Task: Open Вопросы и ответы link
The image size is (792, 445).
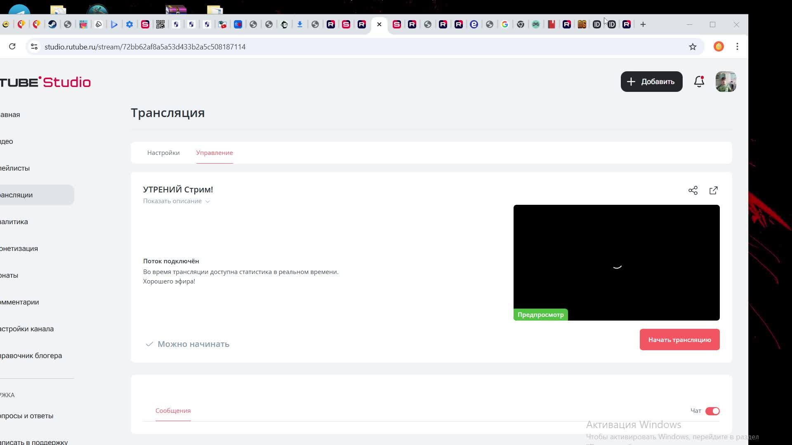Action: pyautogui.click(x=27, y=416)
